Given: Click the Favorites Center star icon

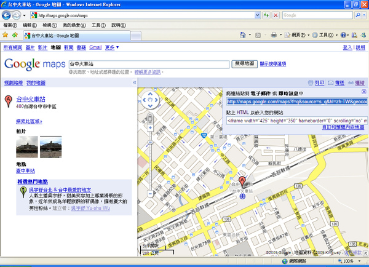Looking at the screenshot, I should click(x=5, y=35).
